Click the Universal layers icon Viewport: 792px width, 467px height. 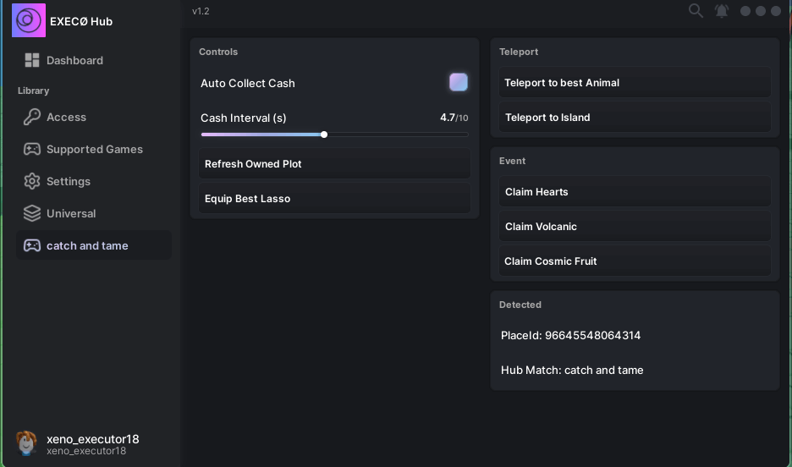coord(32,213)
